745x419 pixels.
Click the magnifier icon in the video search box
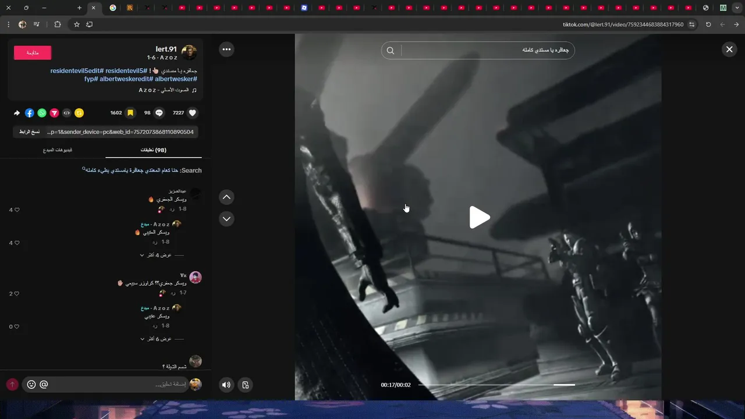pyautogui.click(x=391, y=51)
